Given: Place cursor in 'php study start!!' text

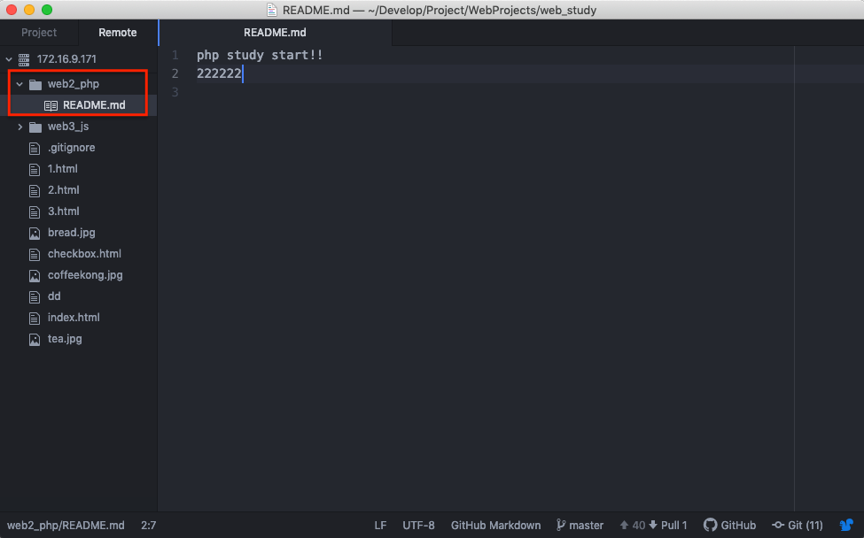Looking at the screenshot, I should (260, 55).
